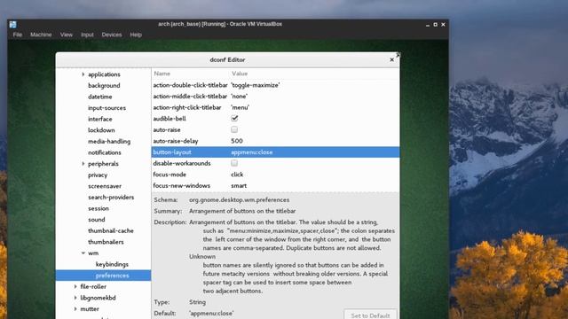Toggle the audible-bell checkbox
This screenshot has width=568, height=319.
pos(234,118)
